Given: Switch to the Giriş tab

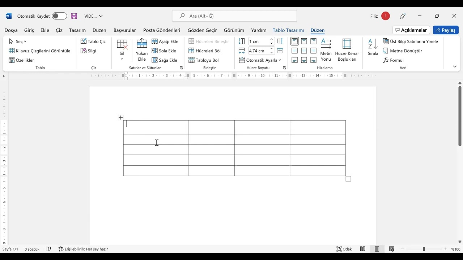Looking at the screenshot, I should [29, 30].
